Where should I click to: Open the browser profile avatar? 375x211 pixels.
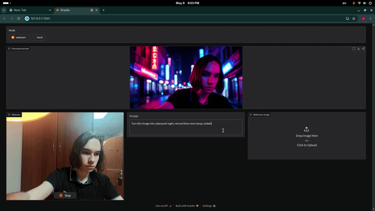tap(363, 18)
